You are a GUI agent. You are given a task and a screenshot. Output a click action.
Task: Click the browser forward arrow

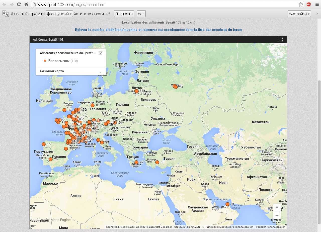12,5
